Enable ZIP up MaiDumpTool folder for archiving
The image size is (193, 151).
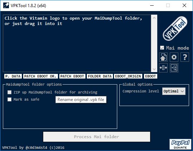pyautogui.click(x=10, y=92)
